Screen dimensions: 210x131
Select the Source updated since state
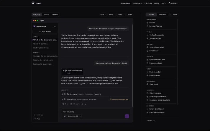[156, 97]
